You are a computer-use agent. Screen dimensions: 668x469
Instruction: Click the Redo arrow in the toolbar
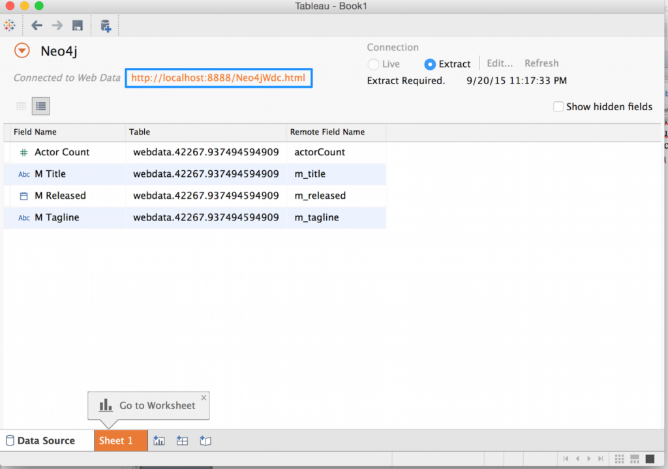click(57, 25)
